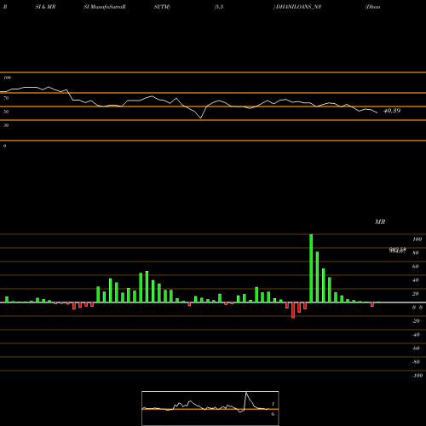The height and width of the screenshot is (426, 426).
Task: Click the -60 label on the MR axis
Action: click(416, 348)
